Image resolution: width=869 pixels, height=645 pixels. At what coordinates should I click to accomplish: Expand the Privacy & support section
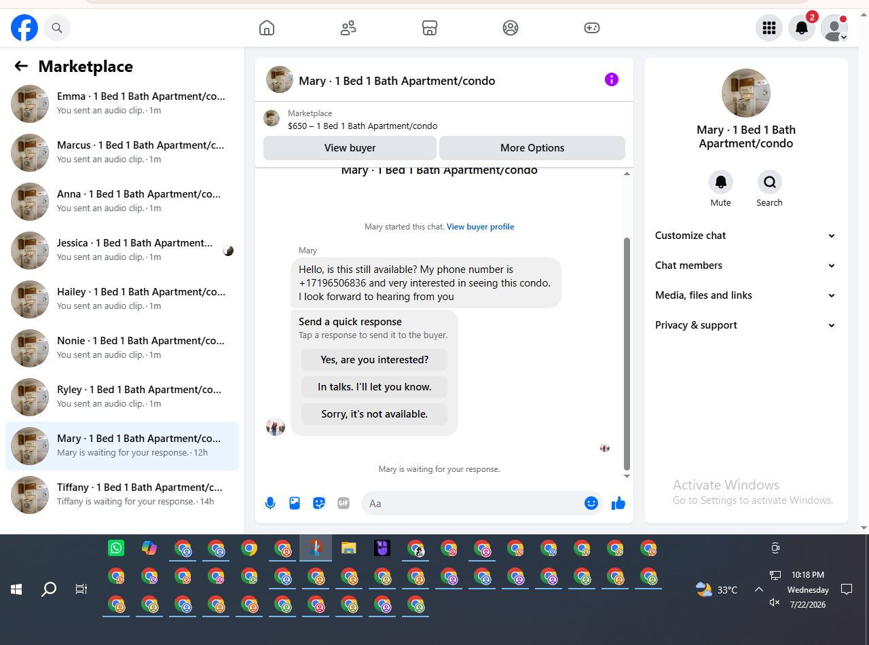click(x=746, y=325)
